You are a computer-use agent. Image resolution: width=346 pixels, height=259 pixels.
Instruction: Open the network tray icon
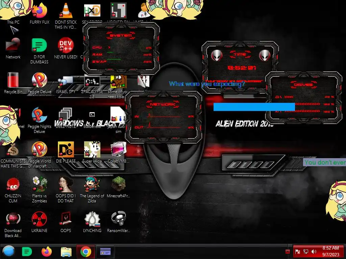coord(305,251)
